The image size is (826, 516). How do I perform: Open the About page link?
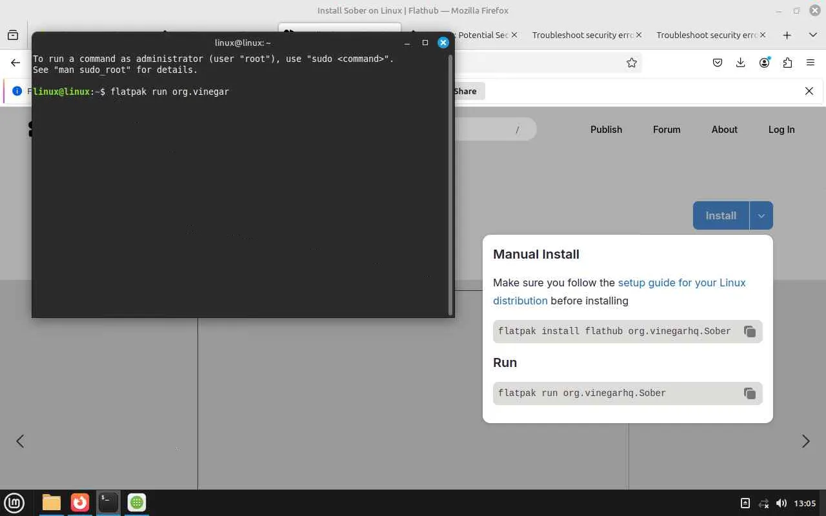pos(724,130)
